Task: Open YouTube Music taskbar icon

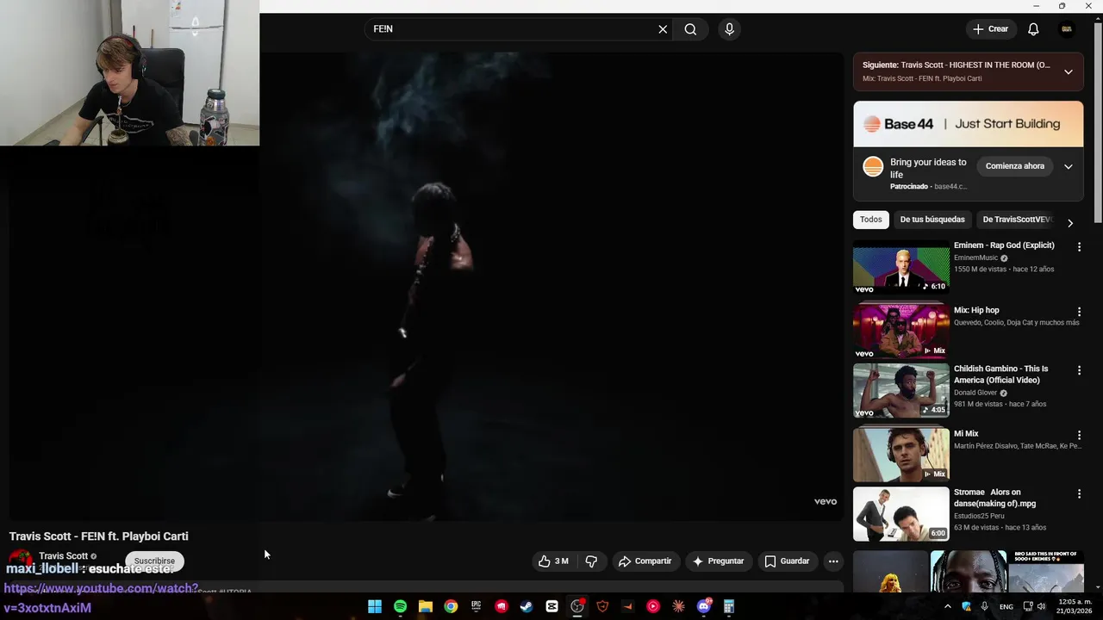Action: [x=652, y=606]
